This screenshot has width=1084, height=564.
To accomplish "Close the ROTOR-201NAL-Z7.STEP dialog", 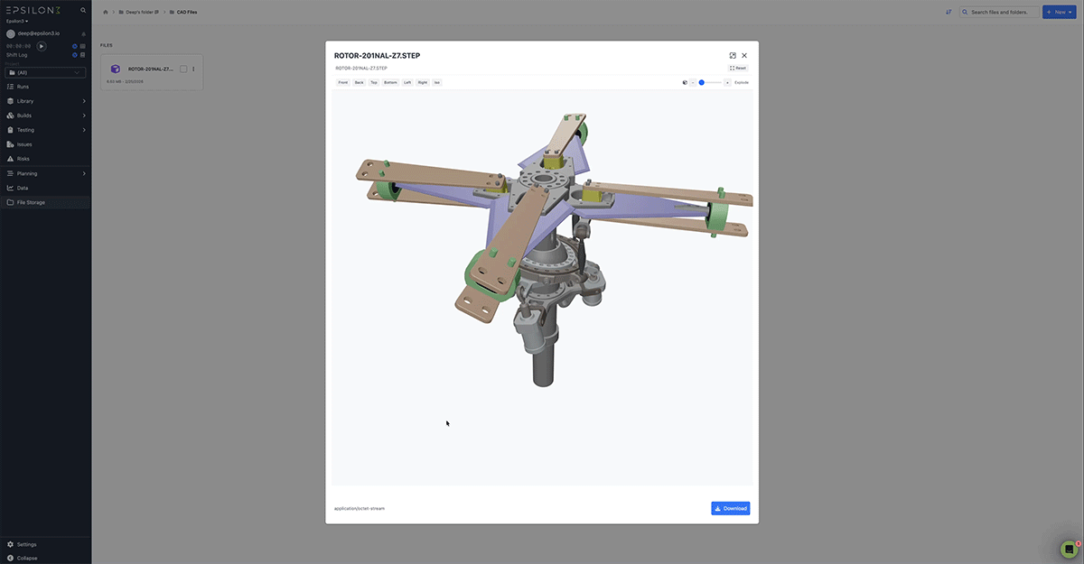I will (744, 55).
